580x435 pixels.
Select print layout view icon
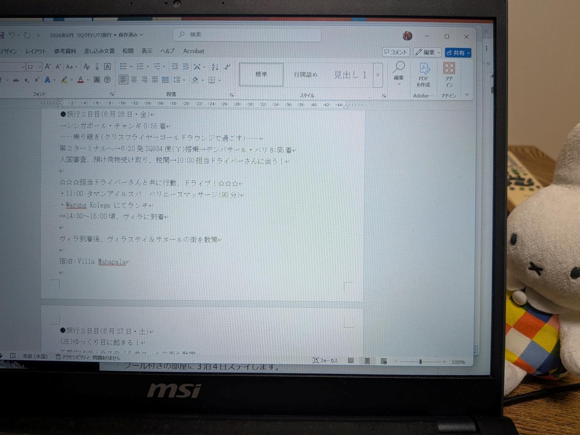367,361
